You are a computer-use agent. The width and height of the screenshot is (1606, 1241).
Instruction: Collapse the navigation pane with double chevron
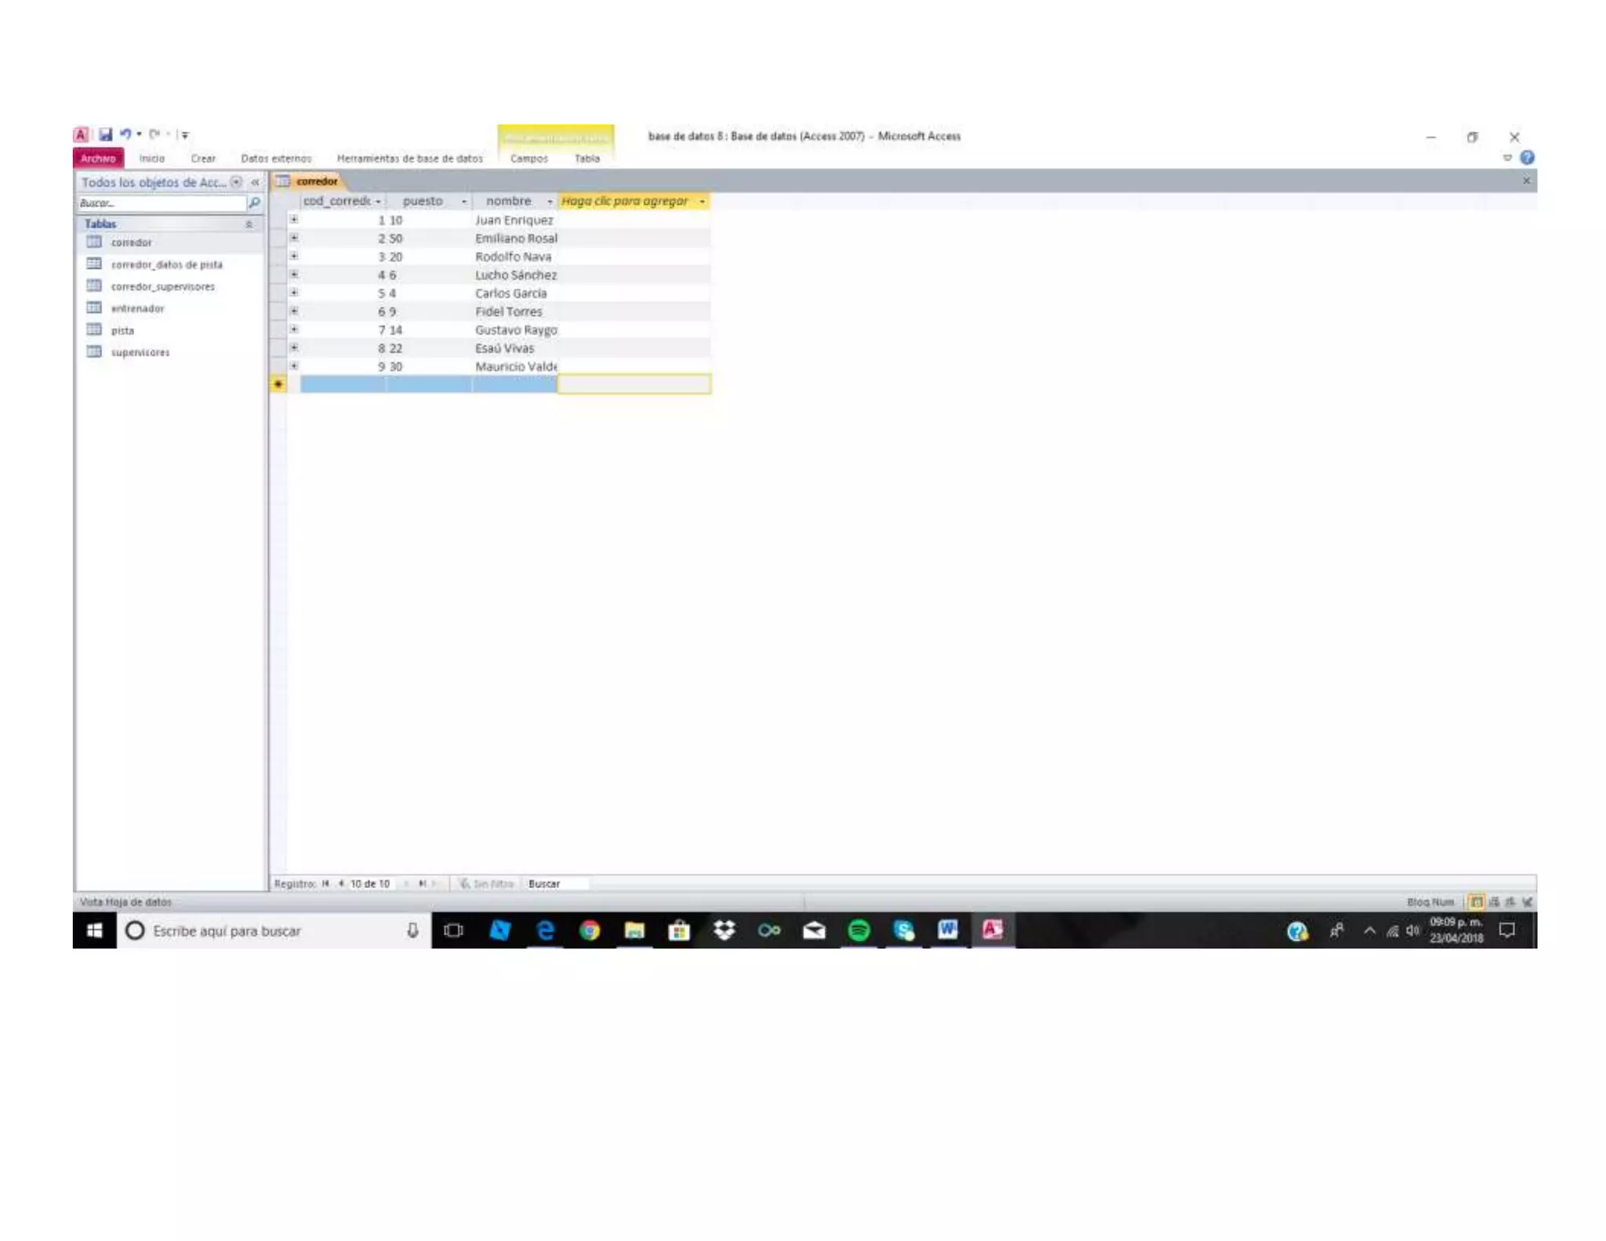click(x=255, y=182)
